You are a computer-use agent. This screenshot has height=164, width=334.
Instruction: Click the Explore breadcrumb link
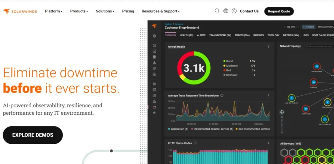(x=168, y=24)
